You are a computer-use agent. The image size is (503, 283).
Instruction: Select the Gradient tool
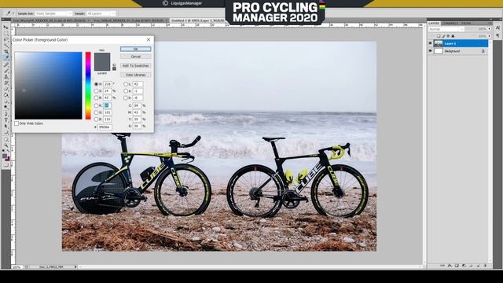click(x=6, y=95)
